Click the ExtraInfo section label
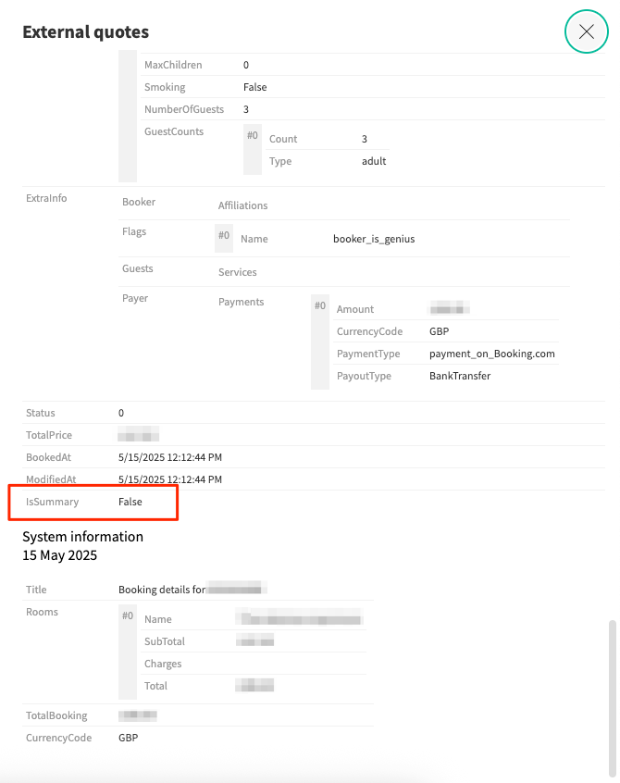620x783 pixels. [46, 198]
